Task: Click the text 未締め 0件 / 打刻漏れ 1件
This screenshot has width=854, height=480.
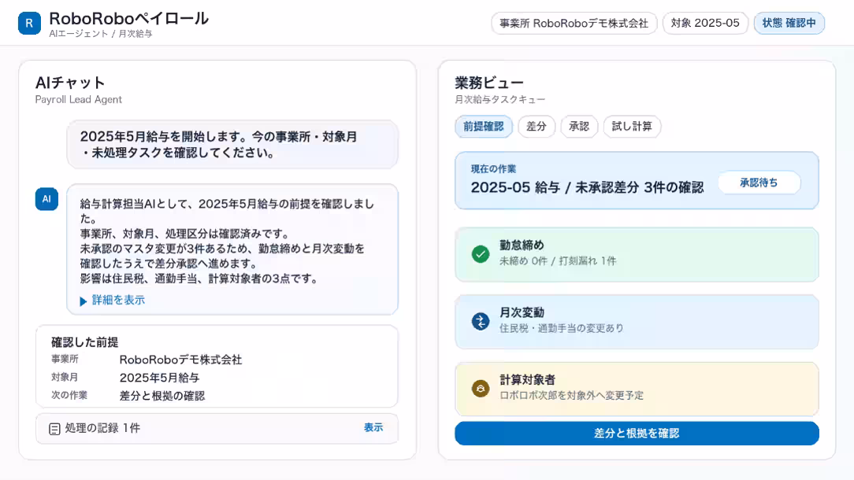Action: pyautogui.click(x=558, y=261)
